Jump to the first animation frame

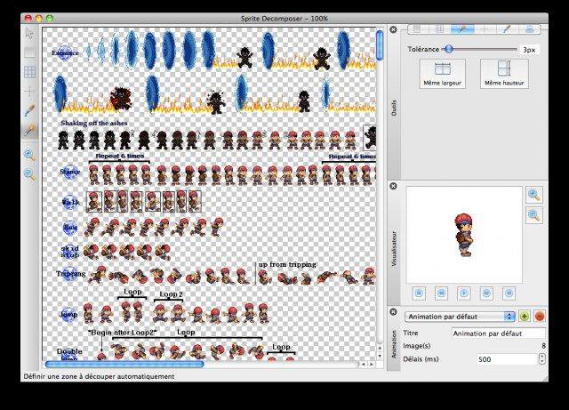[x=419, y=293]
